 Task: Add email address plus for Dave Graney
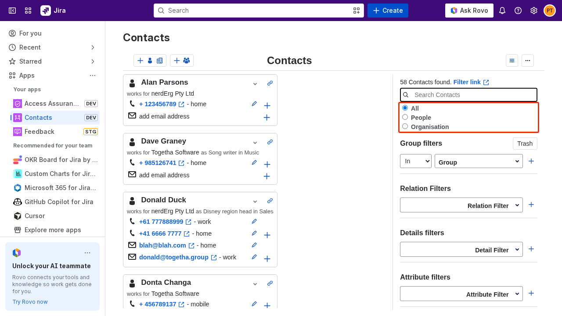267,176
